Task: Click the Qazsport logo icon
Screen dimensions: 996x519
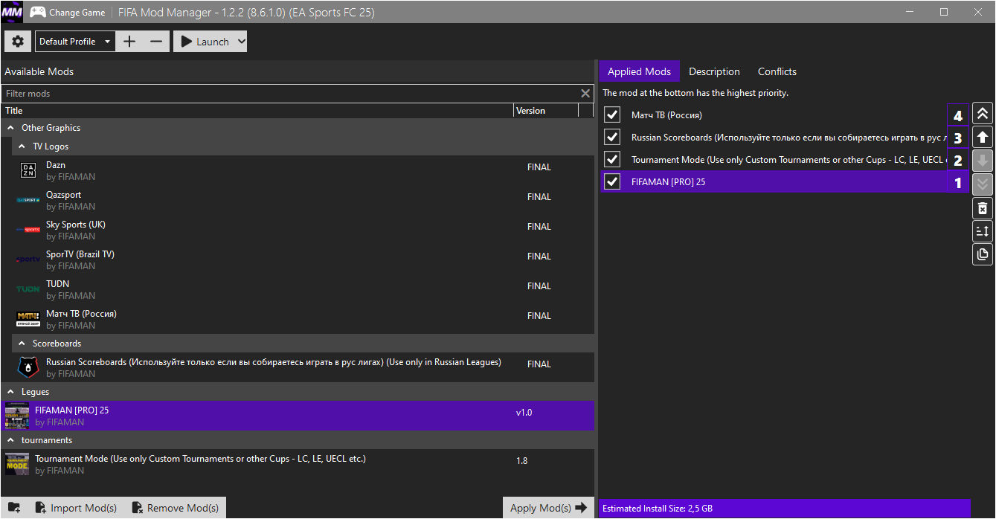Action: [28, 200]
